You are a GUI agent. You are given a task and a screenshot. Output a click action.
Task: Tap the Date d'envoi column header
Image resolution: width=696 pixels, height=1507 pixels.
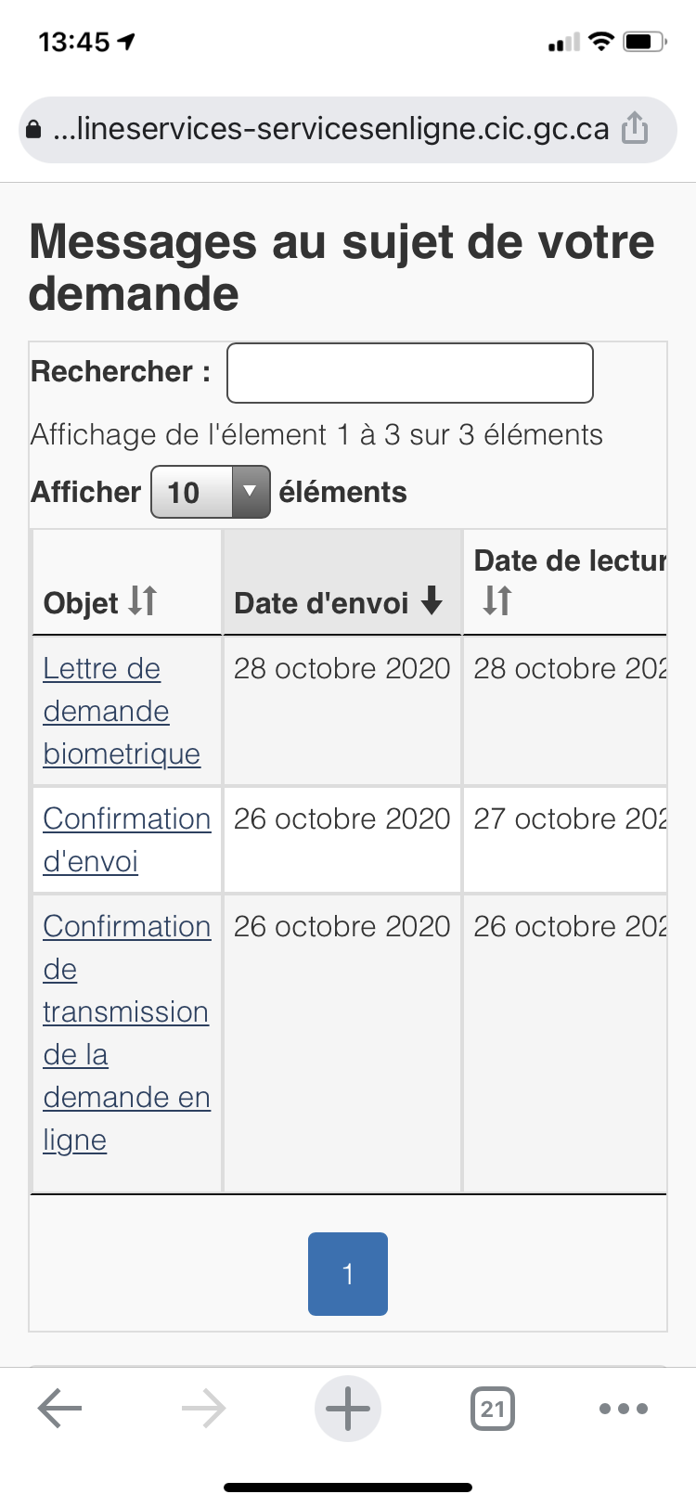pos(321,603)
